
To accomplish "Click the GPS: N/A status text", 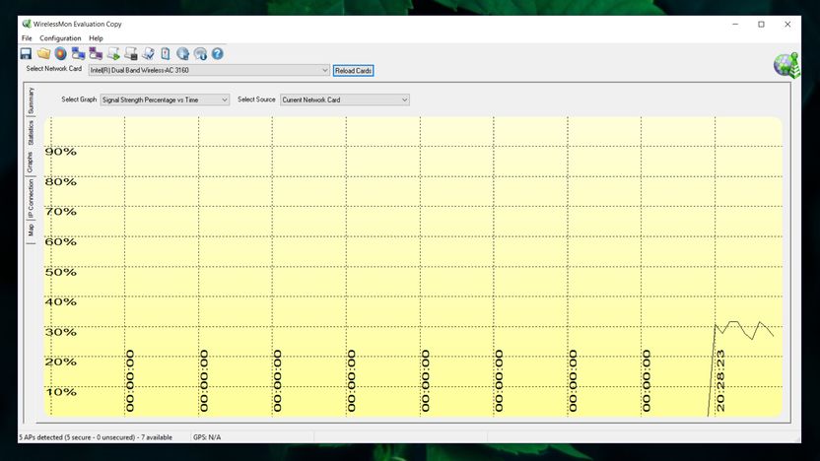I will pyautogui.click(x=207, y=437).
